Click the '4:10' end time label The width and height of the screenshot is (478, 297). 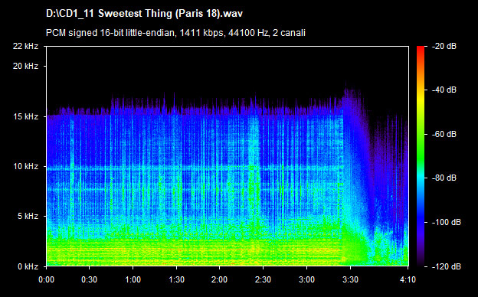408,279
